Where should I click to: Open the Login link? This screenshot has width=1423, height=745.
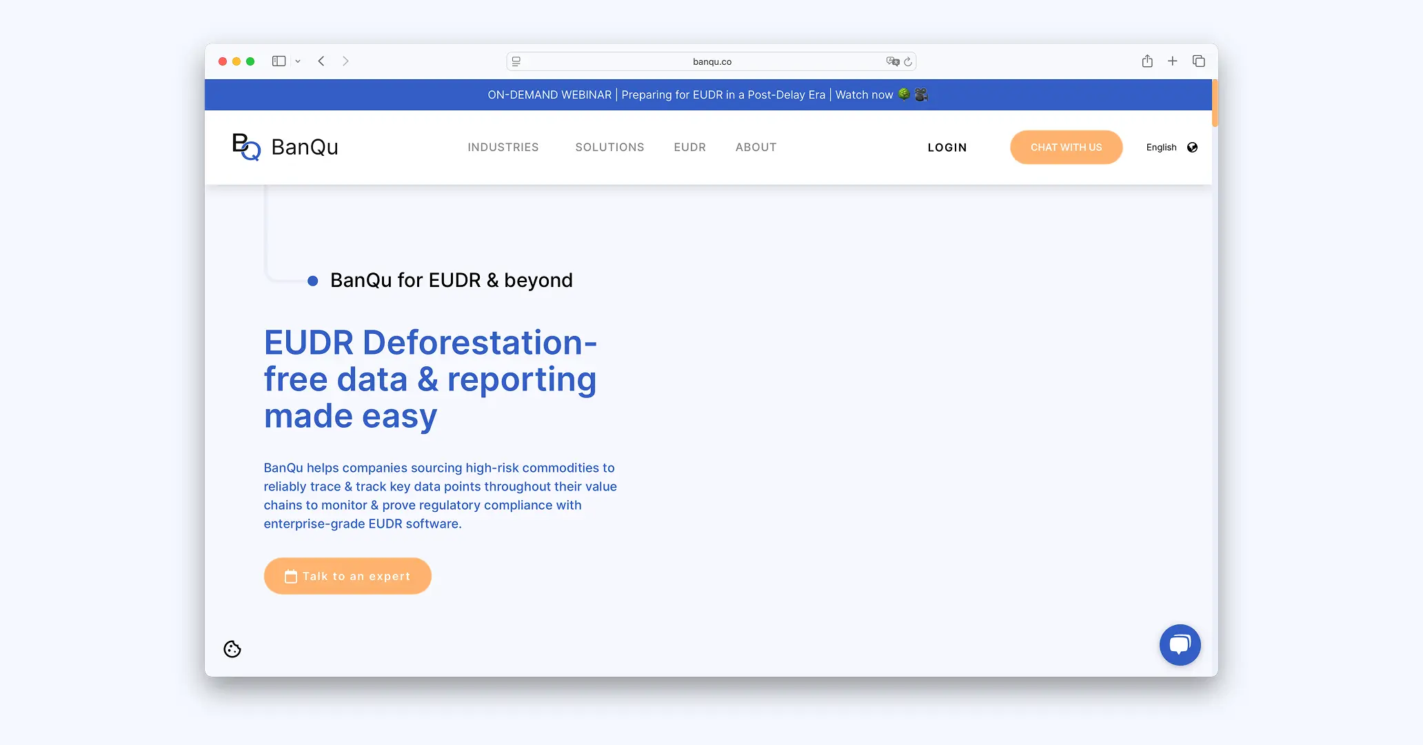[x=947, y=148]
